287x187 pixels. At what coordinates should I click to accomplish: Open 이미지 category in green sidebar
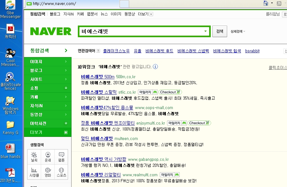pyautogui.click(x=47, y=62)
